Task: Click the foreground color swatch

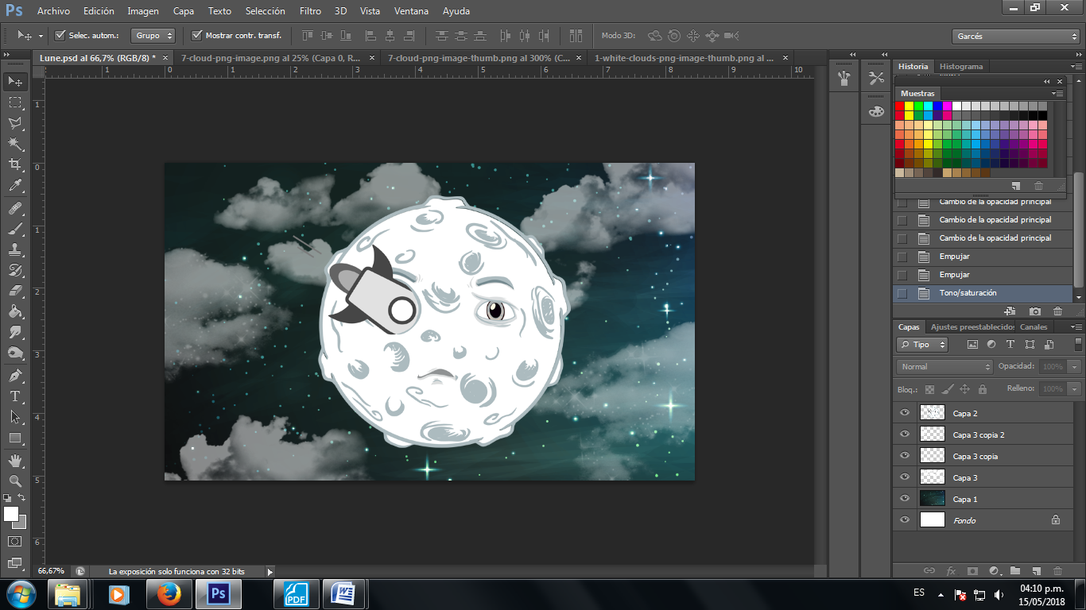Action: [x=11, y=514]
